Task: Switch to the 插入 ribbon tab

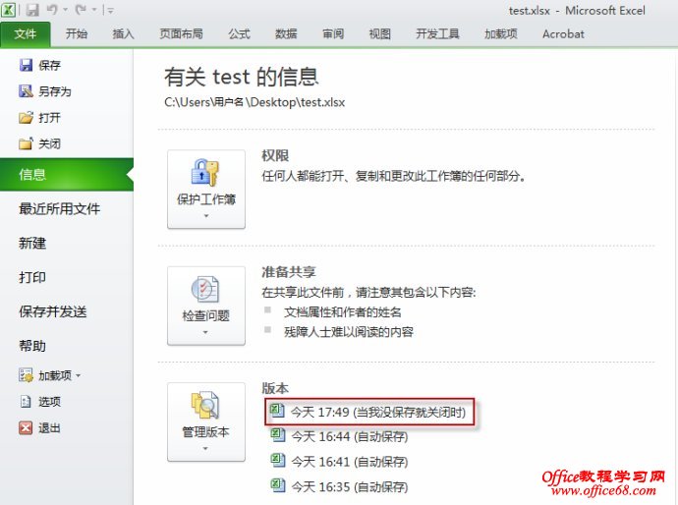Action: [x=123, y=34]
